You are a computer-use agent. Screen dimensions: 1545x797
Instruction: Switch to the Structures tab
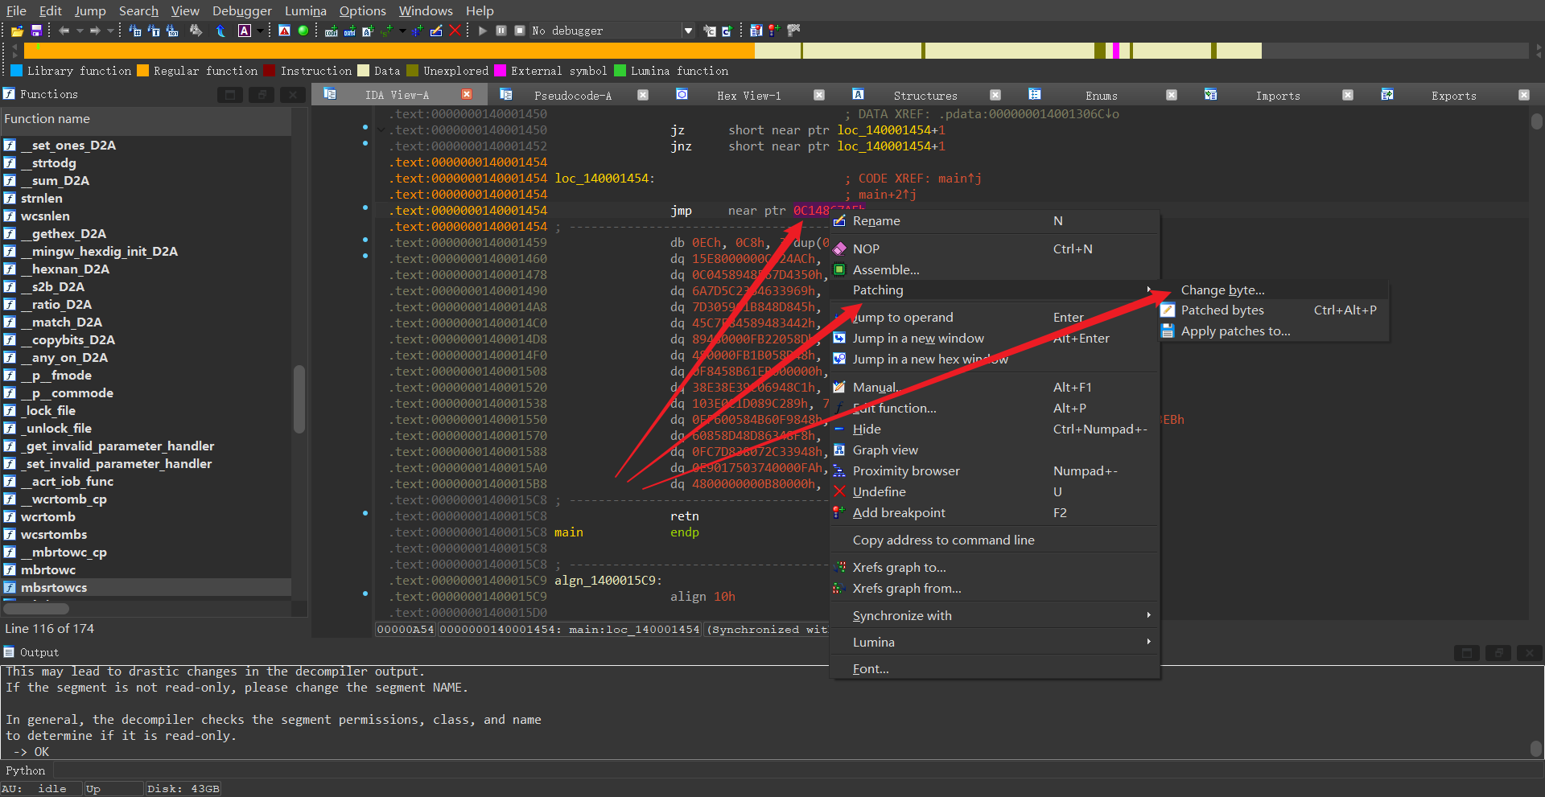(x=925, y=95)
